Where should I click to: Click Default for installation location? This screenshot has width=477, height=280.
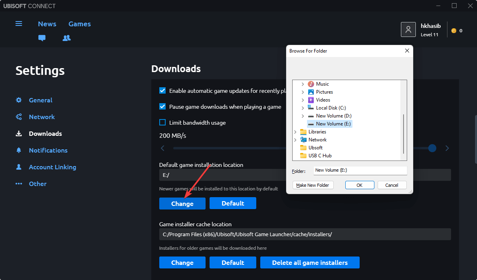[x=233, y=203]
